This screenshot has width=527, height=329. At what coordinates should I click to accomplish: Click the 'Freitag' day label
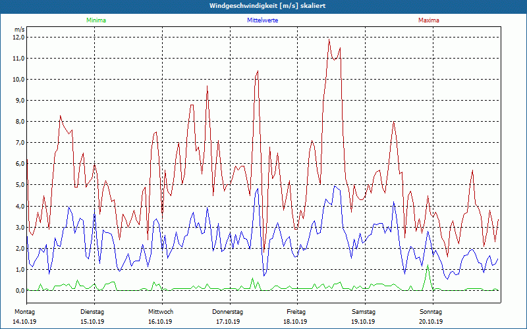[296, 312]
